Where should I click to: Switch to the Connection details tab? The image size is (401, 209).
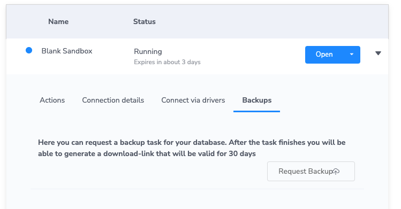(113, 100)
